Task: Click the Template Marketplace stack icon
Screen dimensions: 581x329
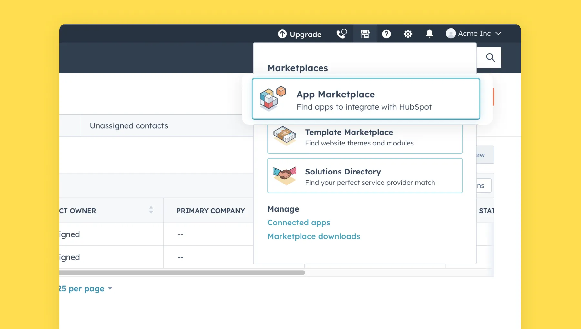Action: click(284, 136)
